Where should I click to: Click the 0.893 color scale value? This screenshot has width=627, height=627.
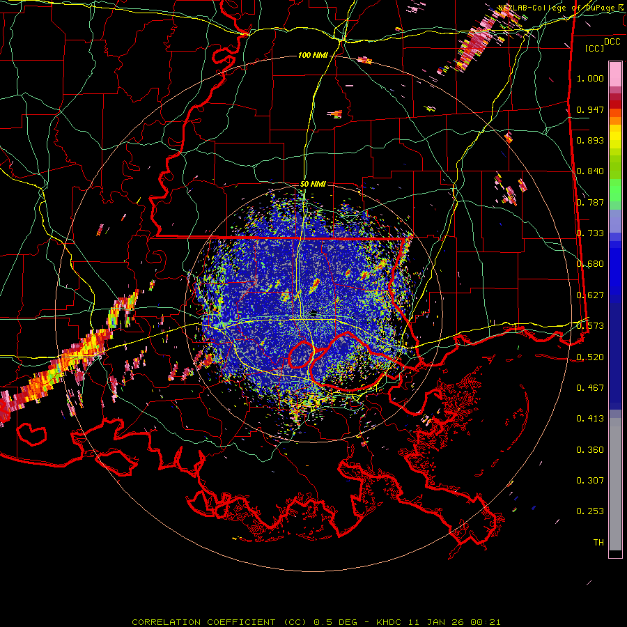(x=590, y=140)
